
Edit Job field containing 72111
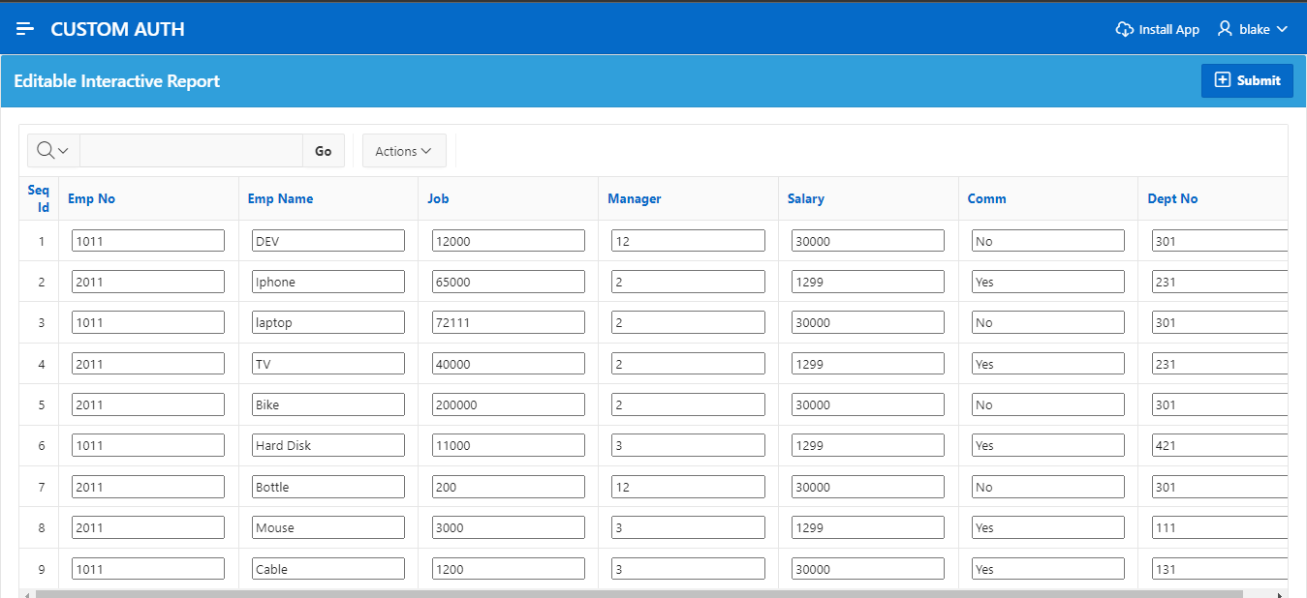point(508,322)
